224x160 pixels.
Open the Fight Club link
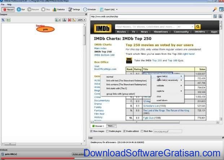point(148,118)
